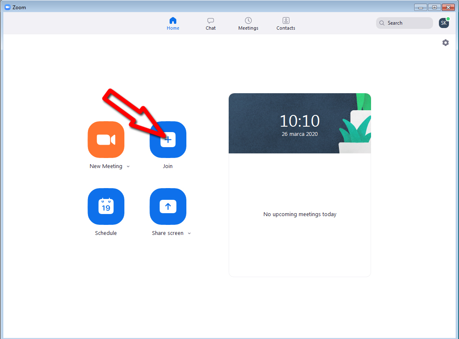
Task: Minimize the Zoom window
Action: coord(420,7)
